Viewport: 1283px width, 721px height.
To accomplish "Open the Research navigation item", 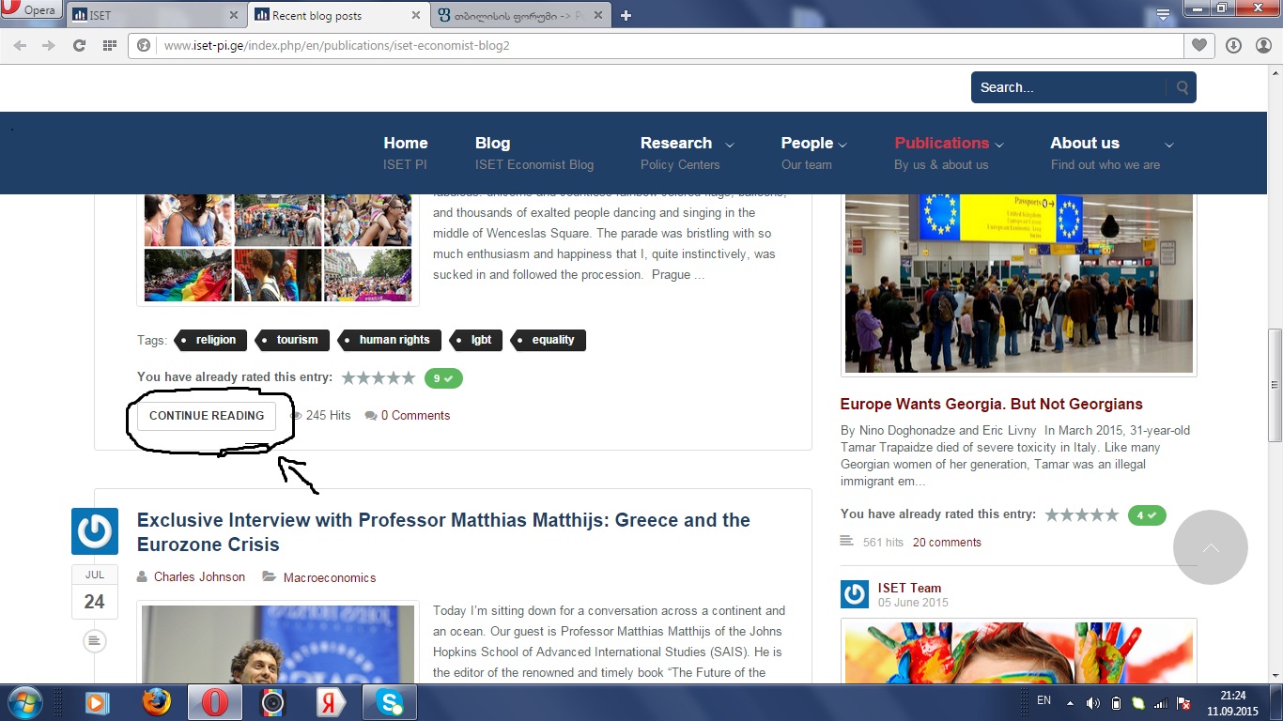I will pyautogui.click(x=680, y=153).
